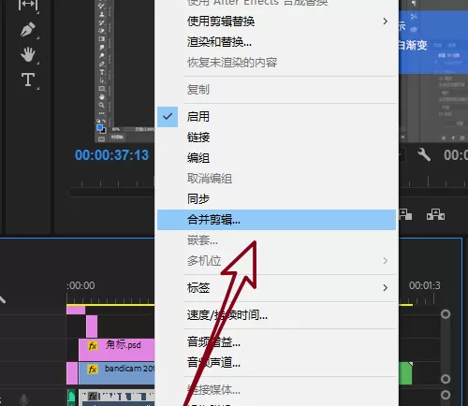This screenshot has height=406, width=468.
Task: Choose 音频声道... menu entry
Action: (x=276, y=363)
